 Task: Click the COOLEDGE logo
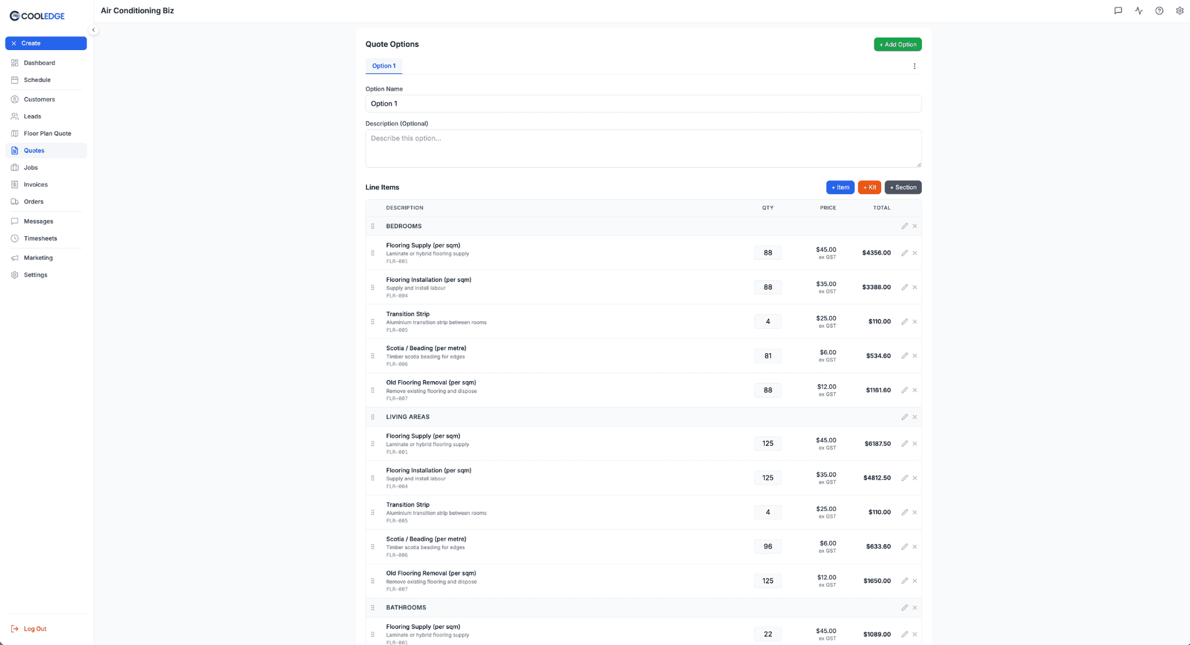tap(36, 15)
